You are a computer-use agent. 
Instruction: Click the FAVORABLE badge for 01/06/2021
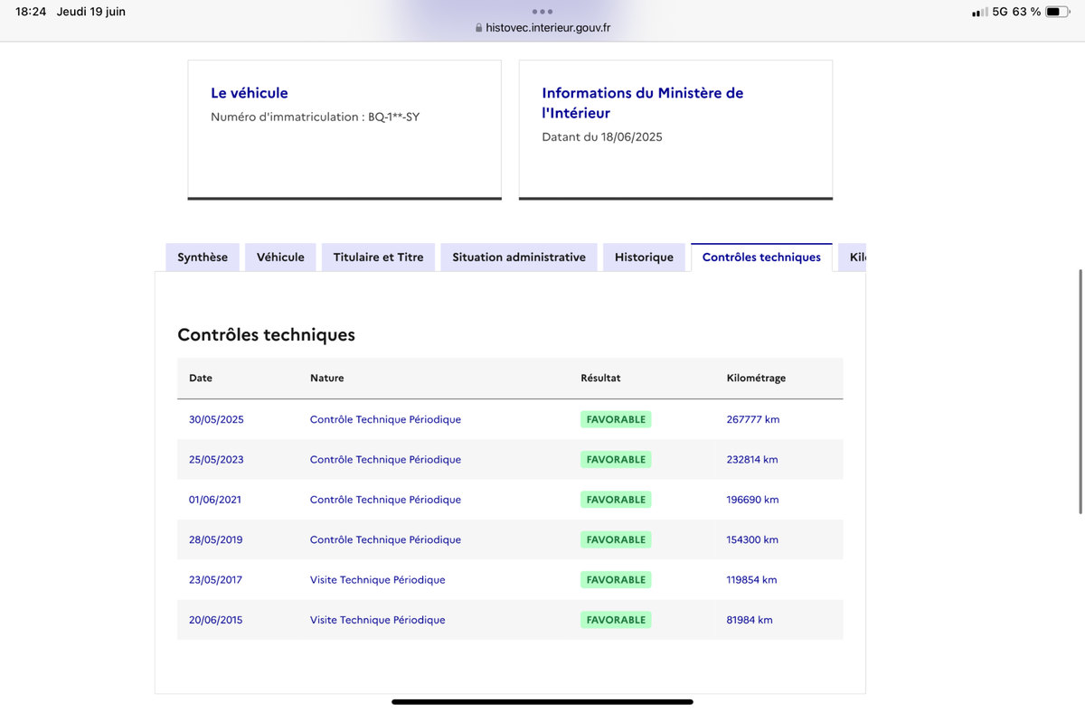click(616, 500)
